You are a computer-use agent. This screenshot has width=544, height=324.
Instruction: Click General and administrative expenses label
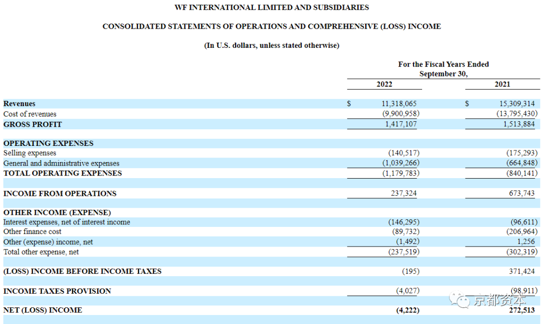pyautogui.click(x=61, y=163)
